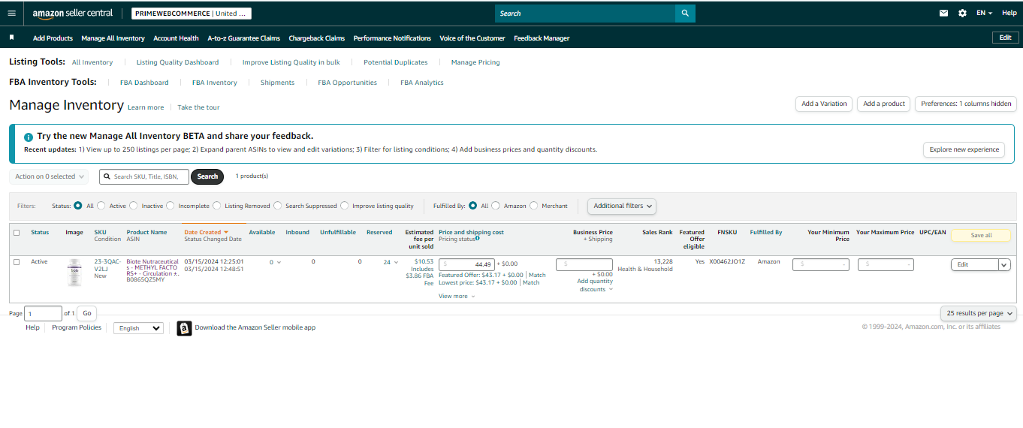This screenshot has width=1023, height=428.
Task: Expand the Reserved 24 chevron
Action: click(x=396, y=263)
